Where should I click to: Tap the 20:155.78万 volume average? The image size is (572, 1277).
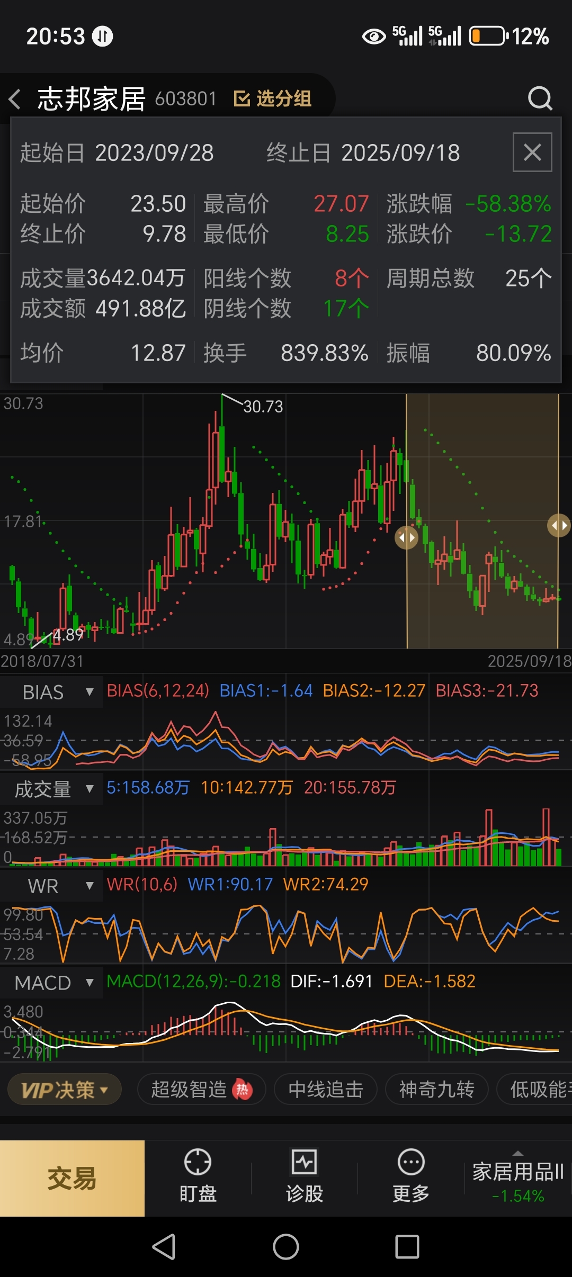tap(350, 787)
